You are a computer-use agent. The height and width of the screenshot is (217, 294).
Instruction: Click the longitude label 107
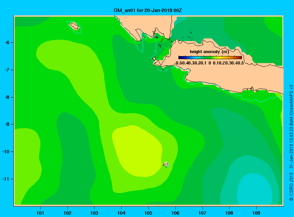click(202, 213)
